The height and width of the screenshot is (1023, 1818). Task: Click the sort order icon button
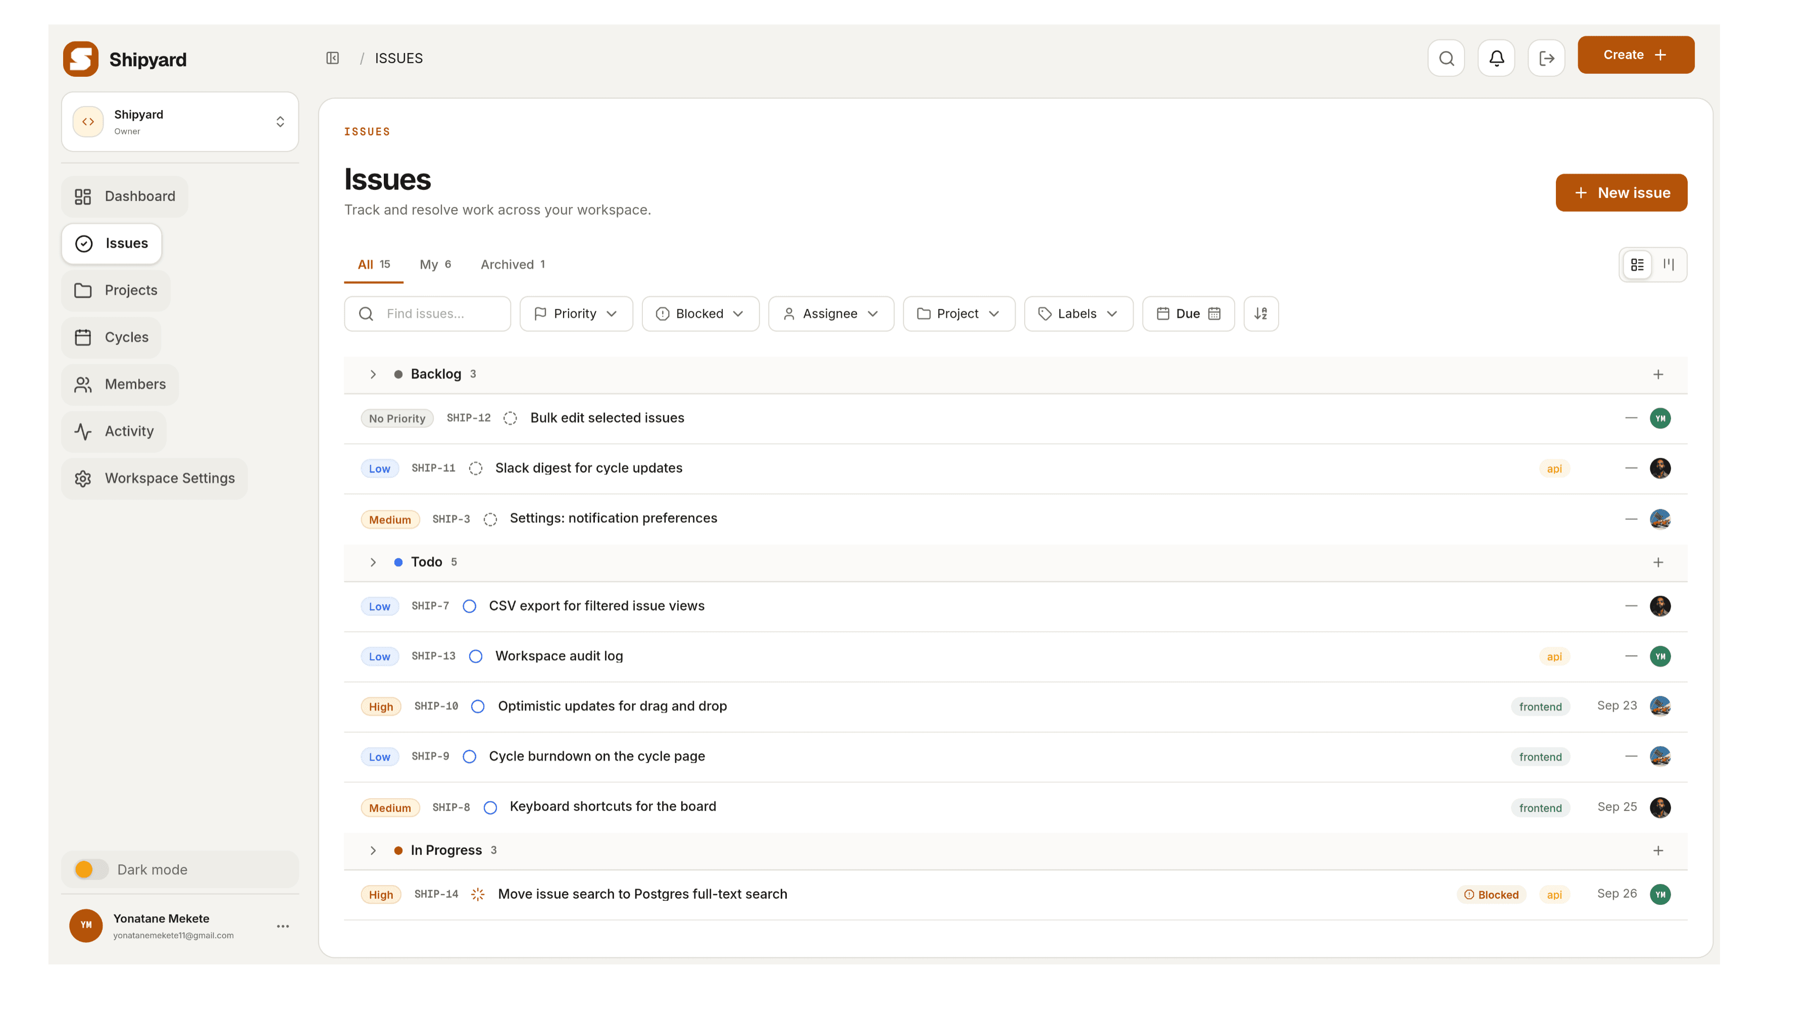[1260, 313]
